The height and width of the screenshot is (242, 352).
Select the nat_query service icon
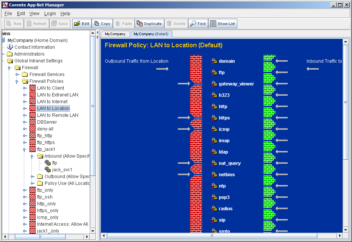tap(214, 163)
